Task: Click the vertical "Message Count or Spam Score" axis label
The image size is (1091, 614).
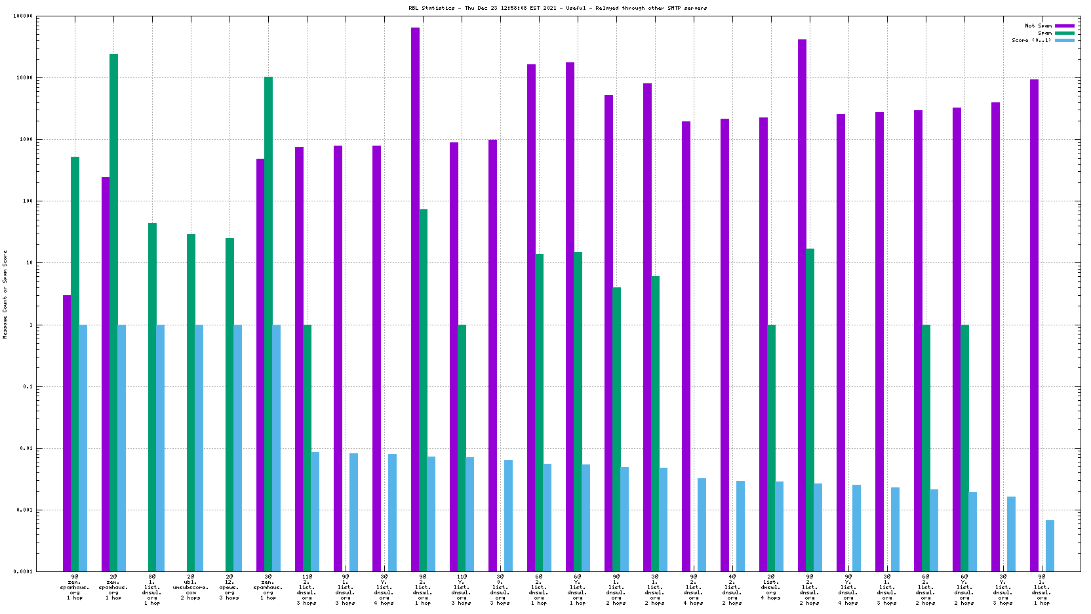Action: coord(5,294)
